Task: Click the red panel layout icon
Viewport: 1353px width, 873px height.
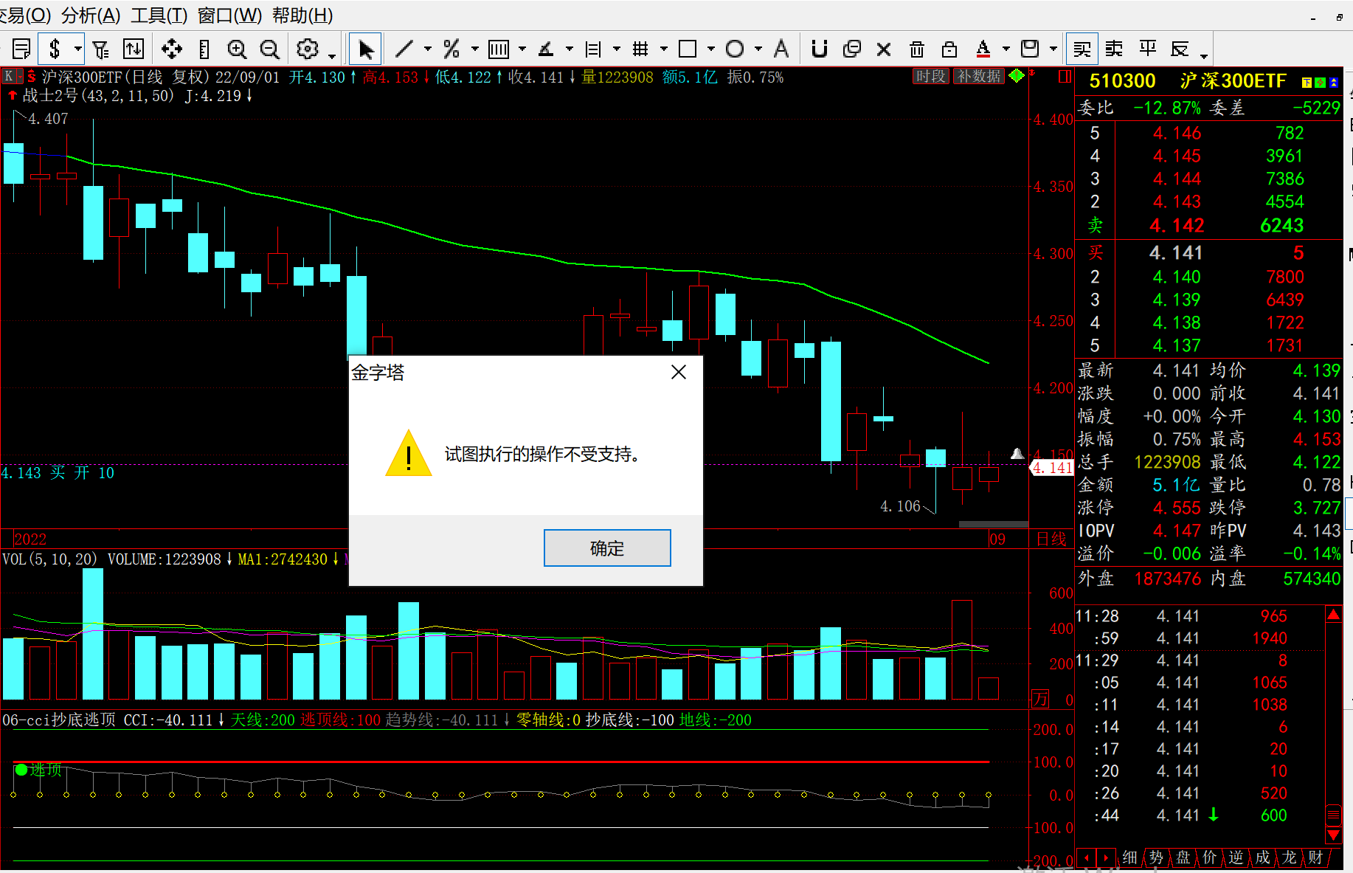Action: tap(1065, 76)
